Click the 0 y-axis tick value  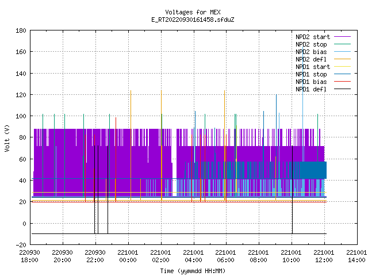[x=24, y=224]
